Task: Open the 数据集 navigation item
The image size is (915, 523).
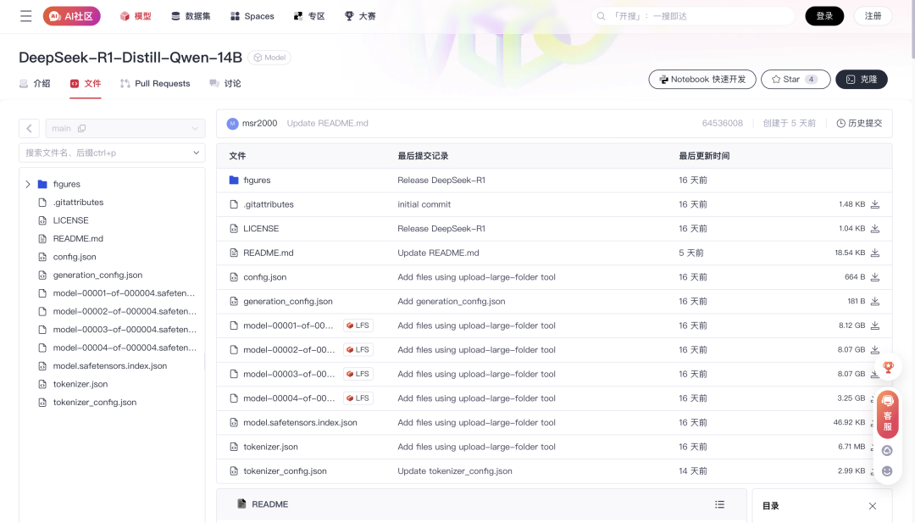Action: point(191,16)
